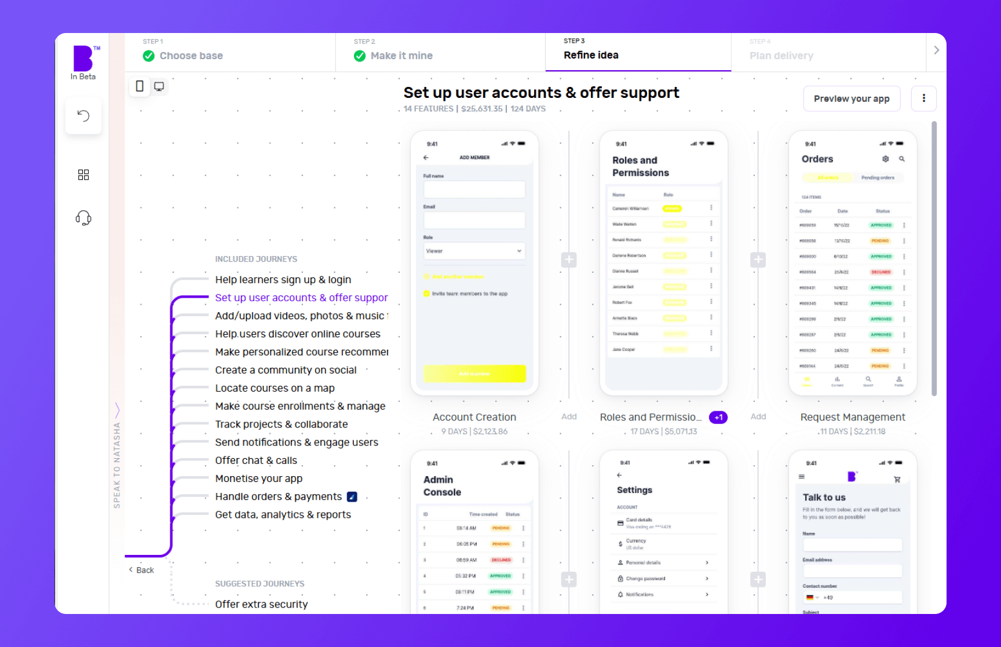Select journey Make personalized course recommendations
Viewport: 1001px width, 647px height.
[x=301, y=352]
